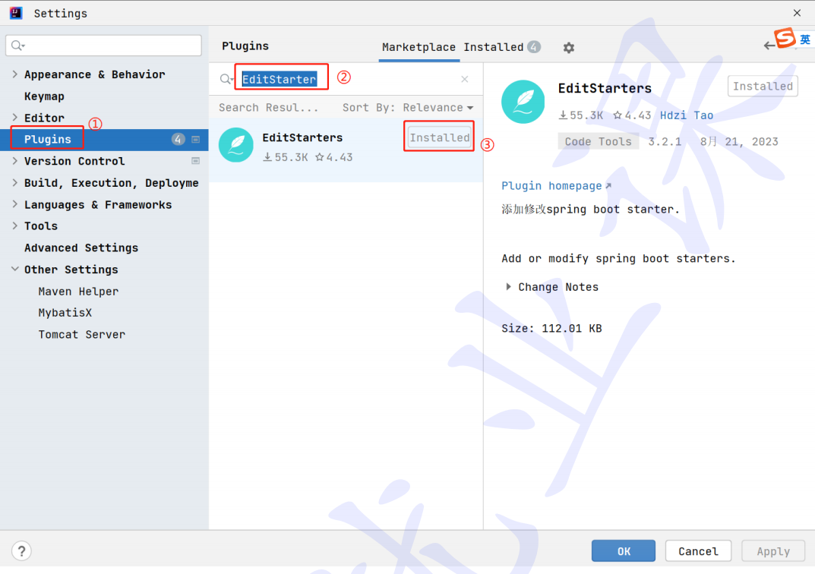Screen dimensions: 815x574
Task: Click the back arrow in Plugins header
Action: [769, 46]
